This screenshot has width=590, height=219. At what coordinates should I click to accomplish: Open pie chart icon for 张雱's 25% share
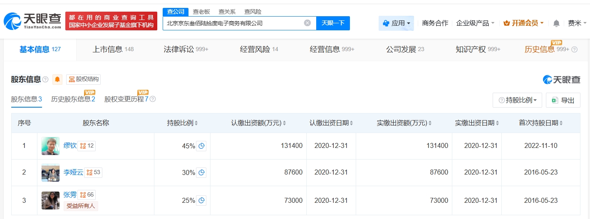click(202, 200)
